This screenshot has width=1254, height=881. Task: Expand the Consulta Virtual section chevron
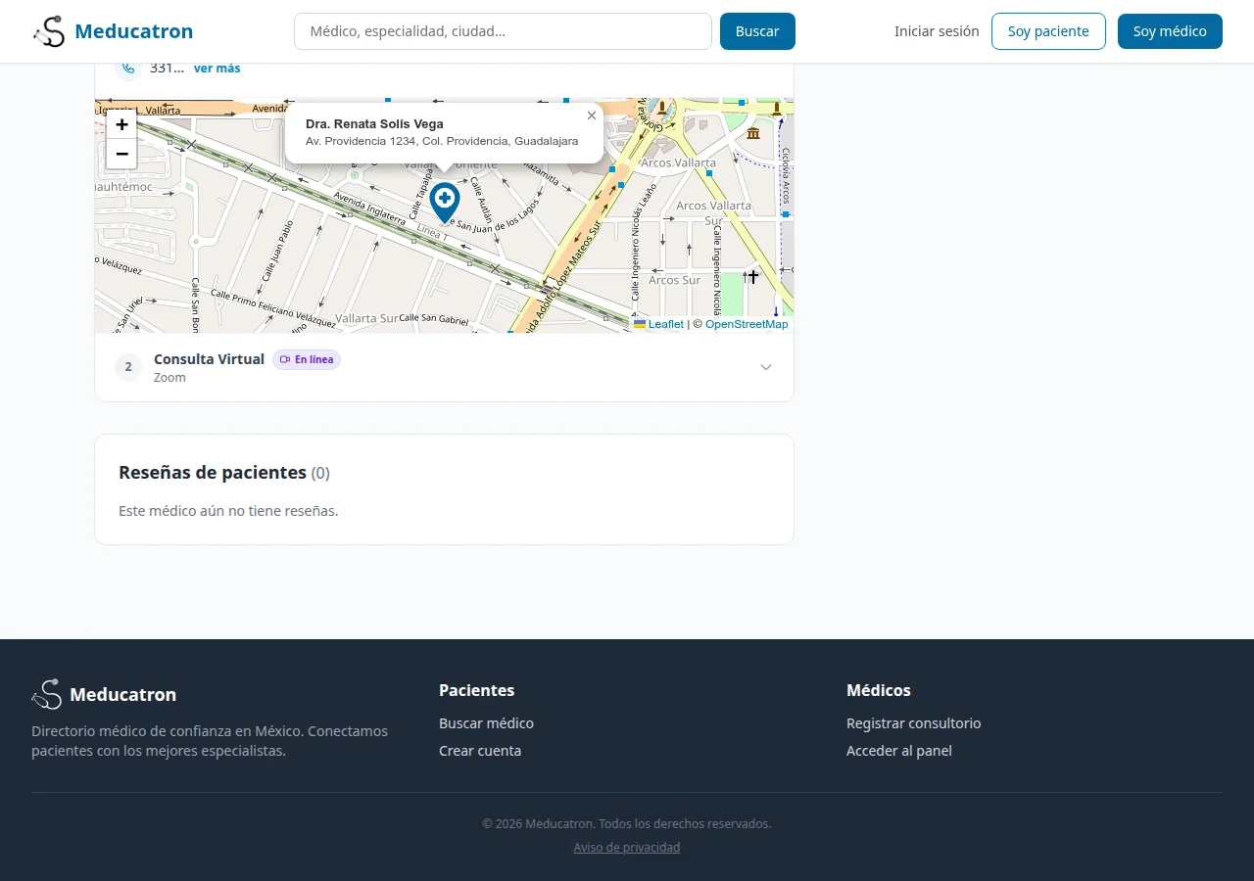[x=766, y=367]
